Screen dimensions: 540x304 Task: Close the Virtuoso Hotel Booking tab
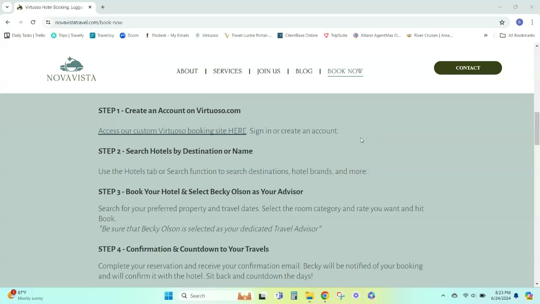point(90,7)
